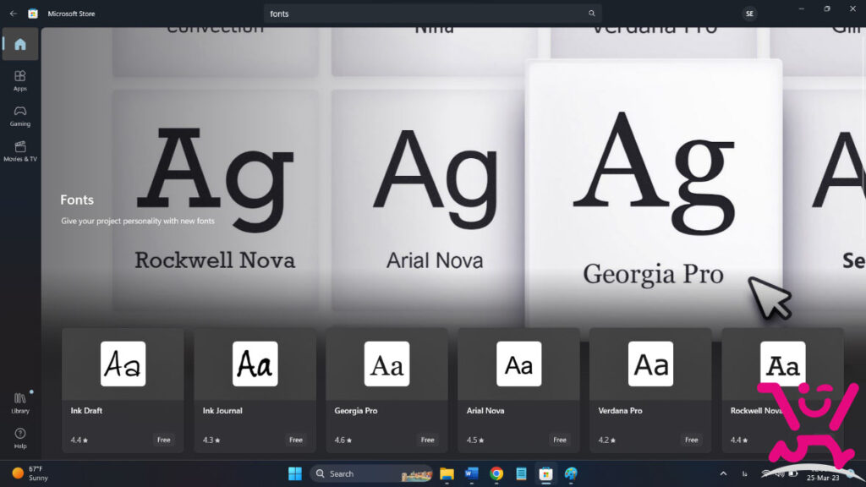Open the weather widget showing Sunny
The image size is (866, 487).
click(x=30, y=473)
